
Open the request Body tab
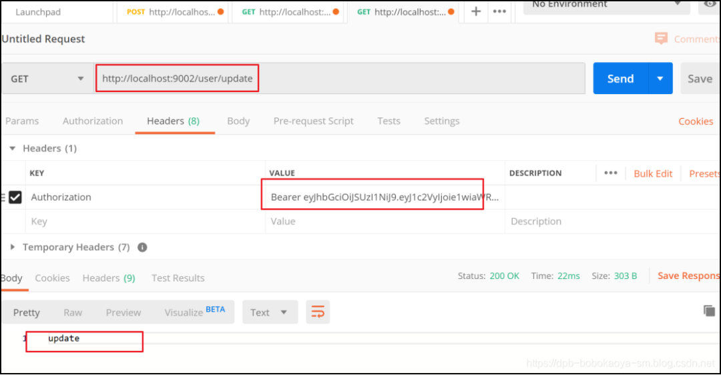(x=238, y=121)
